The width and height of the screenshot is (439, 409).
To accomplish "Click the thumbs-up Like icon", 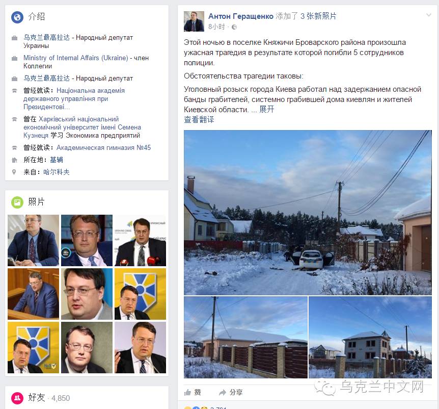I will point(187,393).
